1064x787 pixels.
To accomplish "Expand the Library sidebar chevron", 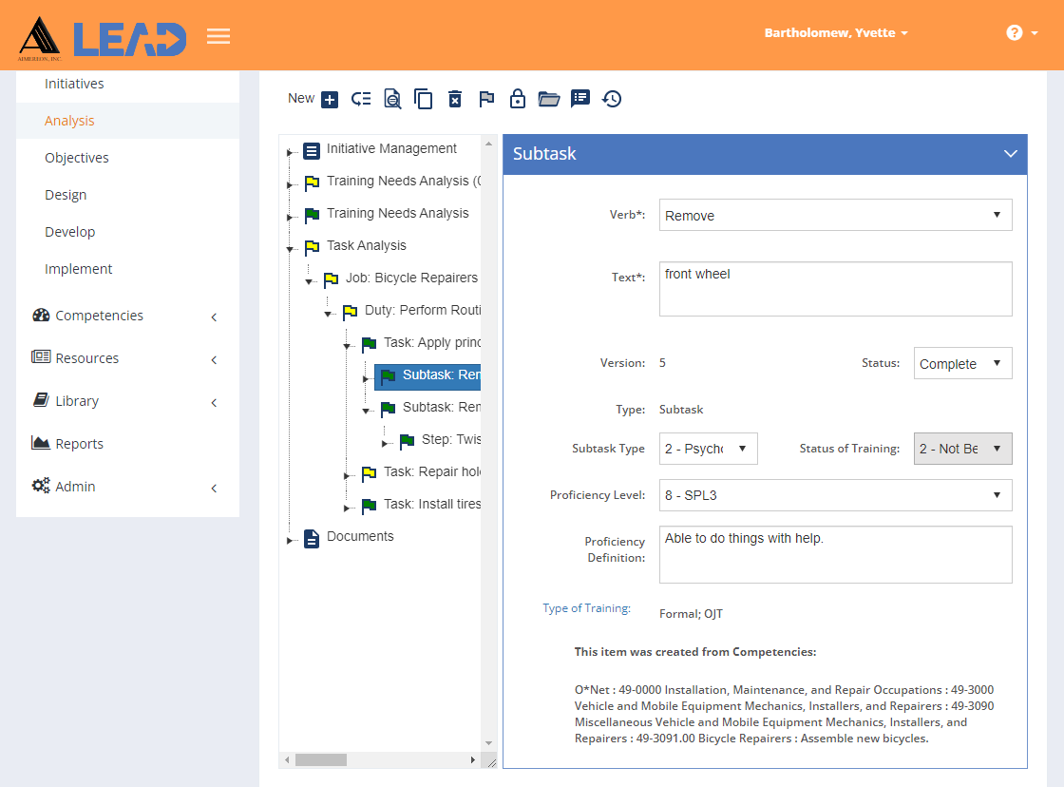I will (214, 403).
